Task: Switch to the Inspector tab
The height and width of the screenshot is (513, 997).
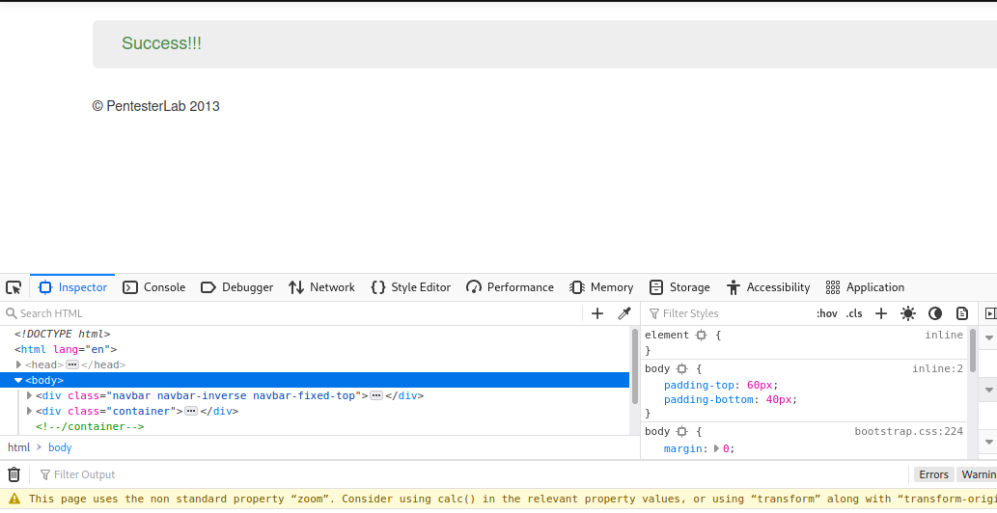Action: point(72,287)
